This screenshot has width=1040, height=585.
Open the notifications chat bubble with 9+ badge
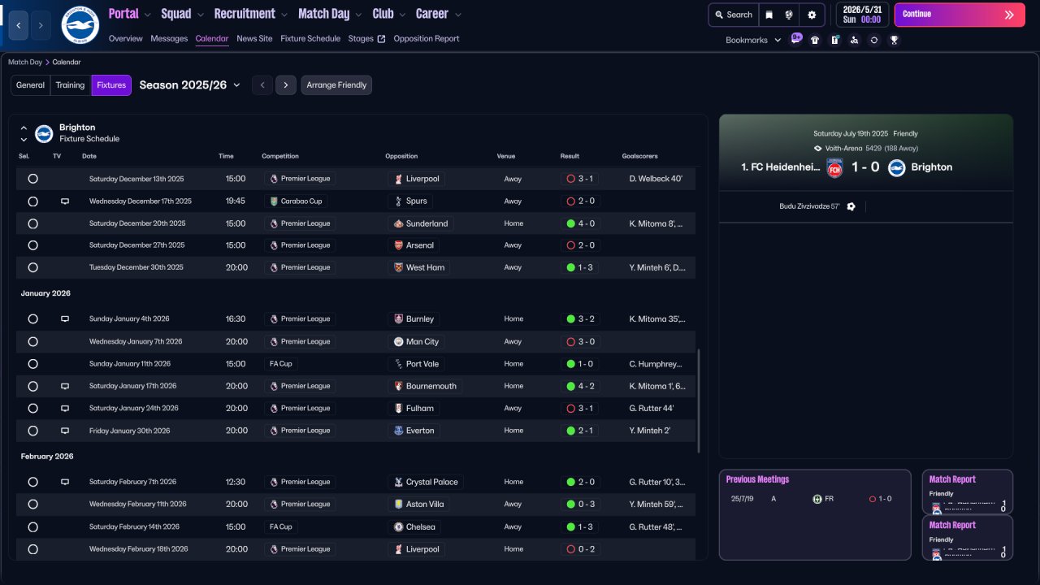[795, 39]
